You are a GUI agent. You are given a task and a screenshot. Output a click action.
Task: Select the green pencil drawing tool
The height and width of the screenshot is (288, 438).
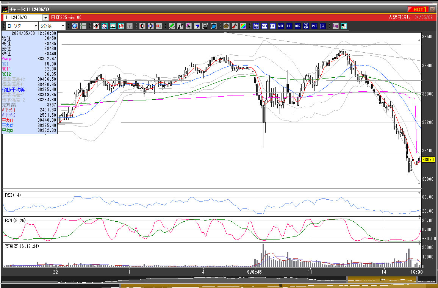pyautogui.click(x=172, y=26)
